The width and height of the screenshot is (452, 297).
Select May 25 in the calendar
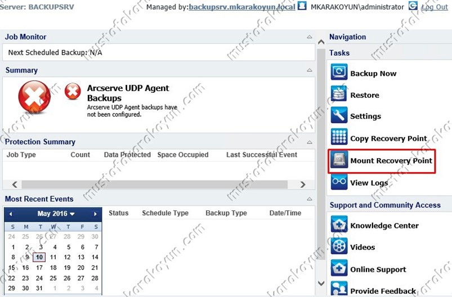tap(53, 278)
